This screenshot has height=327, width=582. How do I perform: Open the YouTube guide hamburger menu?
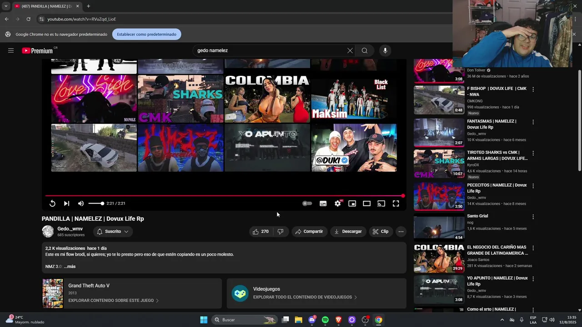(x=11, y=50)
